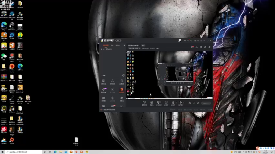The image size is (275, 154).
Task: Open Edge browser from the taskbar
Action: pos(55,152)
